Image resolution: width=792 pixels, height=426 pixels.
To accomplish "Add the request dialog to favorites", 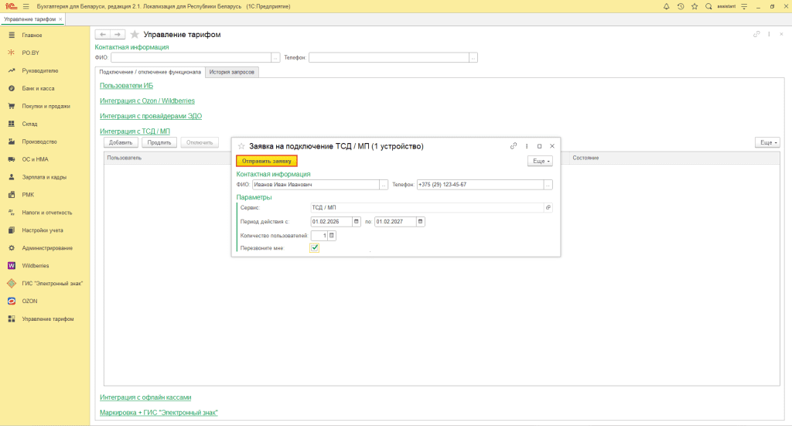I will click(x=241, y=146).
